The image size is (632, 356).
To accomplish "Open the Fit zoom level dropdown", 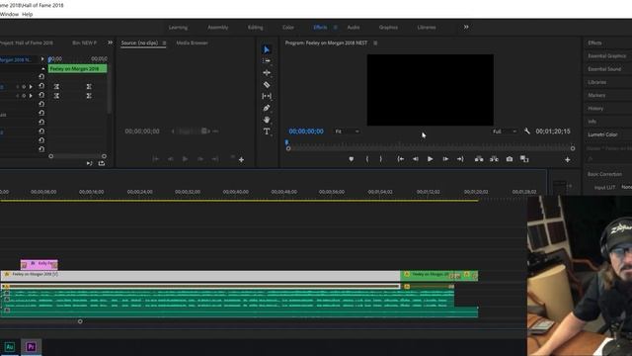I will (347, 132).
